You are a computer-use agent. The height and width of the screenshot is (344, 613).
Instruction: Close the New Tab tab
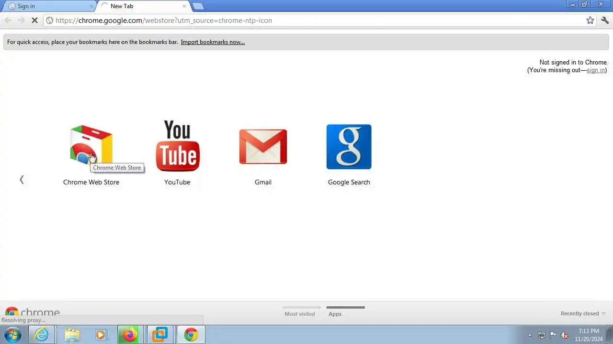(x=184, y=6)
